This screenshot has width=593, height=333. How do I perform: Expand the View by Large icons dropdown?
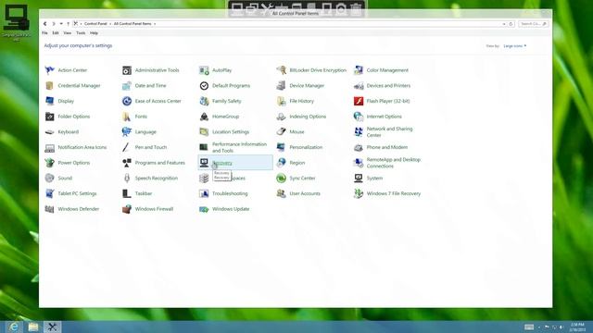tap(515, 46)
